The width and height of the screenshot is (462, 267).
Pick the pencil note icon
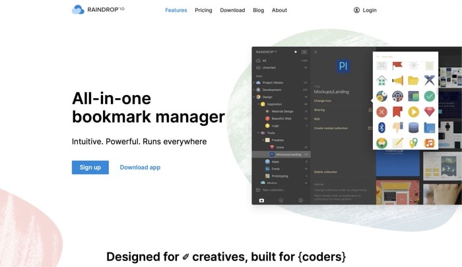397,143
